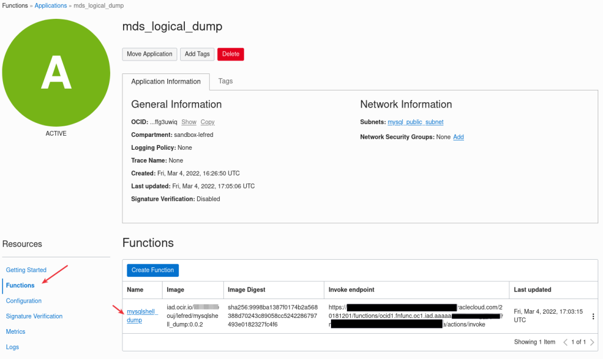This screenshot has height=359, width=603.
Task: Open the mysql_public_subnet link
Action: [415, 122]
